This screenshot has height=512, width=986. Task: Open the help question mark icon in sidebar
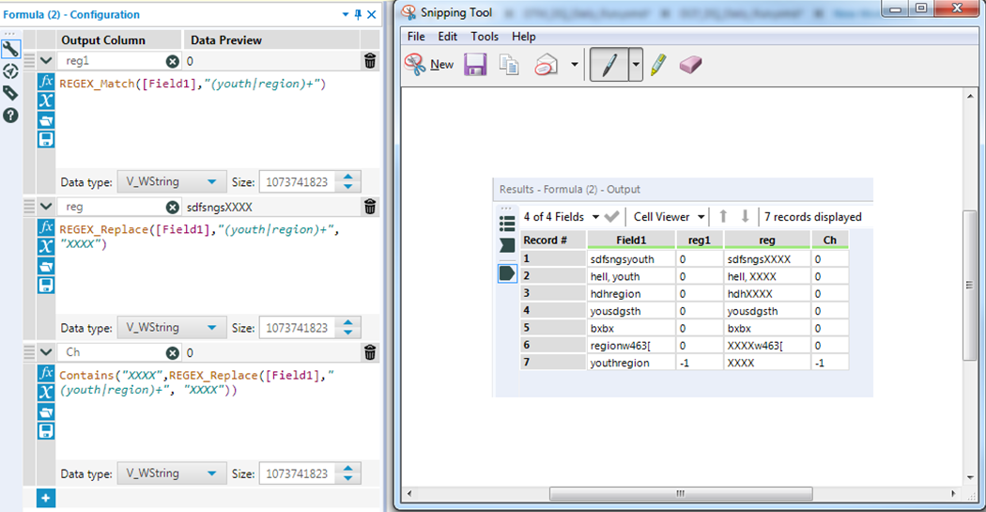click(10, 115)
